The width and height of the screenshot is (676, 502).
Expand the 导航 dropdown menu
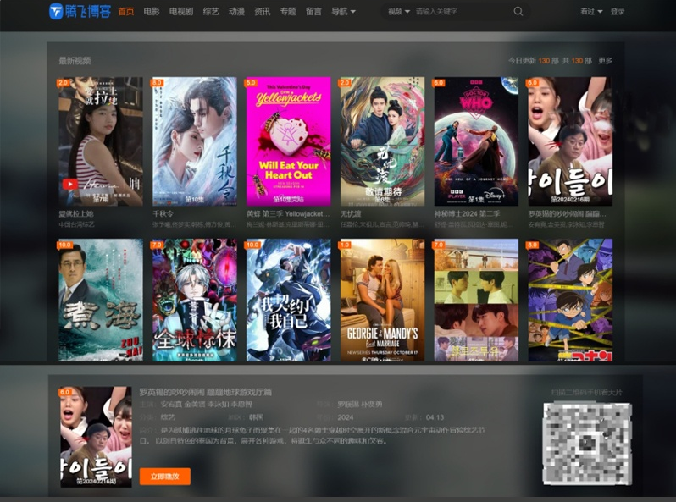point(342,12)
